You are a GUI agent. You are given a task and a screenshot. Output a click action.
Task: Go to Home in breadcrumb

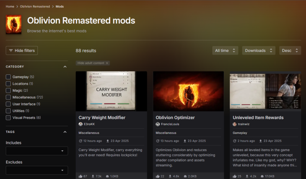[10, 6]
